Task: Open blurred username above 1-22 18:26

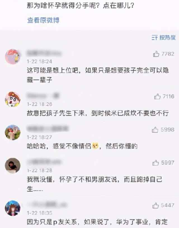Action: (x=43, y=96)
